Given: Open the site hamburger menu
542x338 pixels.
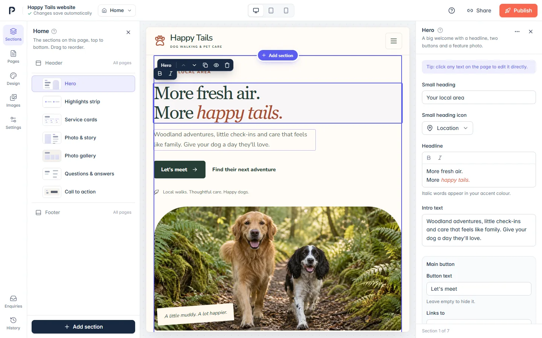Looking at the screenshot, I should click(x=394, y=41).
